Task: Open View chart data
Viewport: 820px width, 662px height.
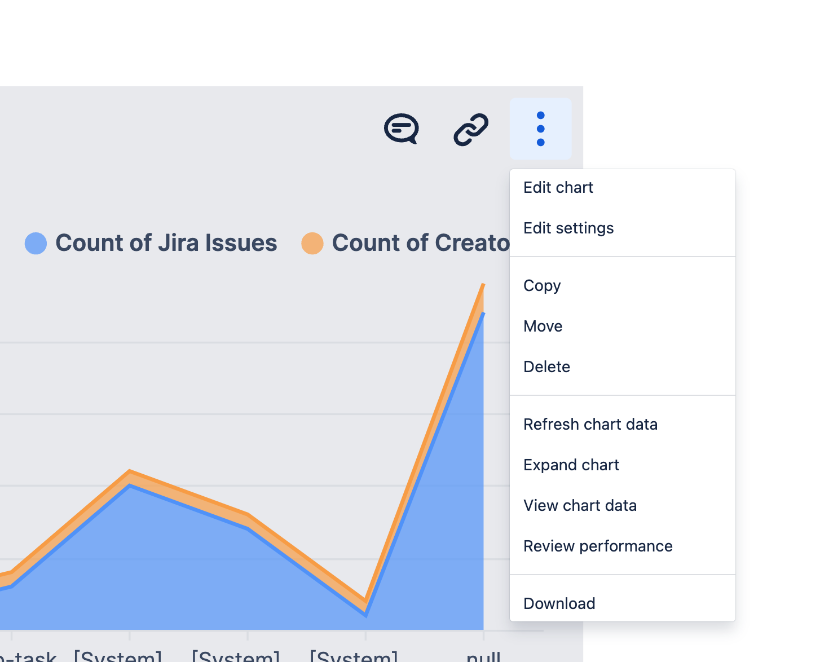Action: point(580,505)
